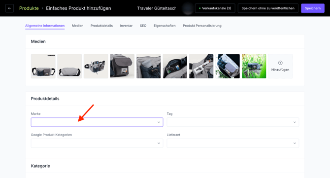Select the thumbnail of the bag on a dark background
Image resolution: width=330 pixels, height=178 pixels.
click(x=228, y=66)
